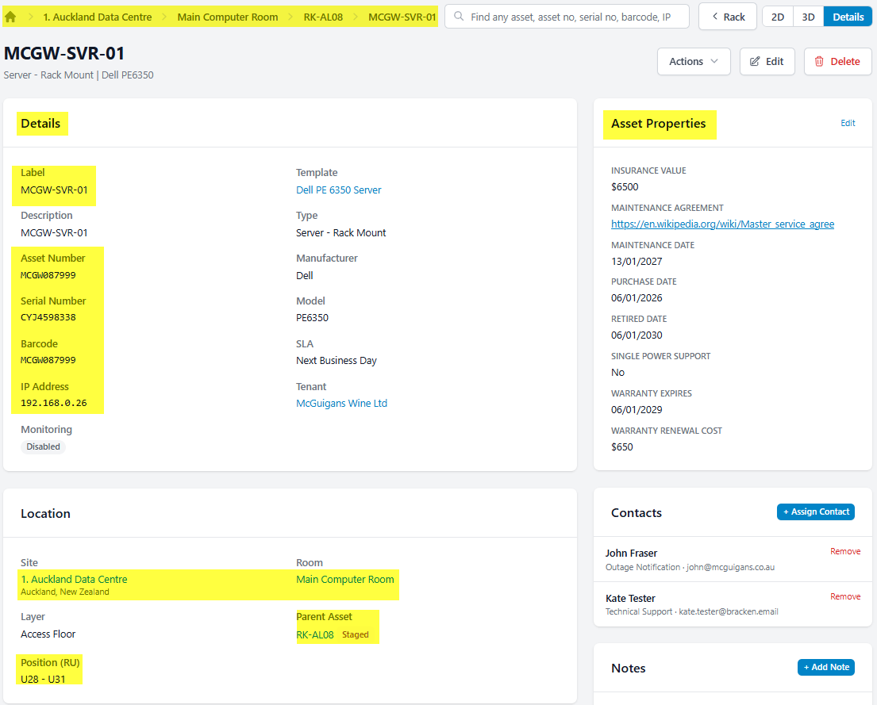Open the Actions dropdown menu
Image resolution: width=877 pixels, height=705 pixels.
[694, 62]
